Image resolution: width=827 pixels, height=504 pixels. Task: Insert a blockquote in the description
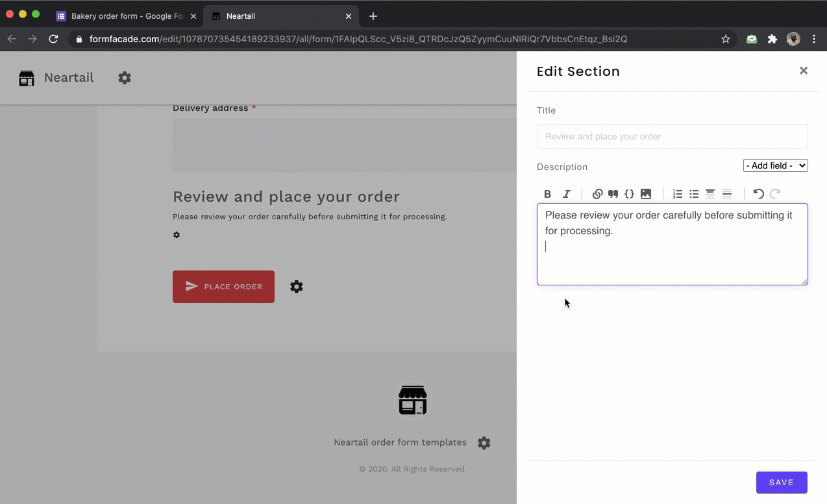613,193
